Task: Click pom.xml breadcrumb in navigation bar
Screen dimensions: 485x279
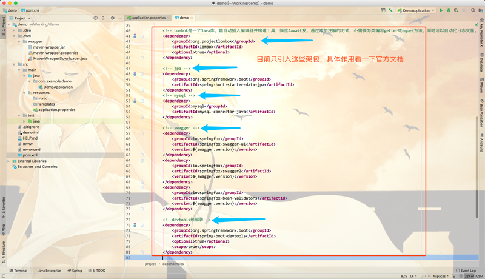Action: coord(30,10)
